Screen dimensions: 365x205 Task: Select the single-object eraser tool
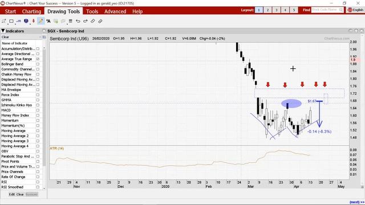click(93, 21)
